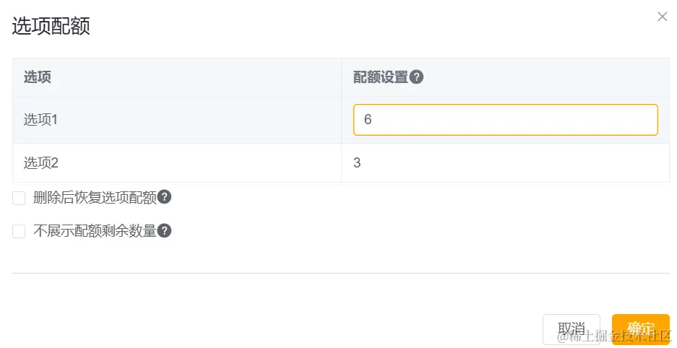Screen dimensions: 677x348
Task: Click the 选项配额 dialog title
Action: pyautogui.click(x=51, y=27)
